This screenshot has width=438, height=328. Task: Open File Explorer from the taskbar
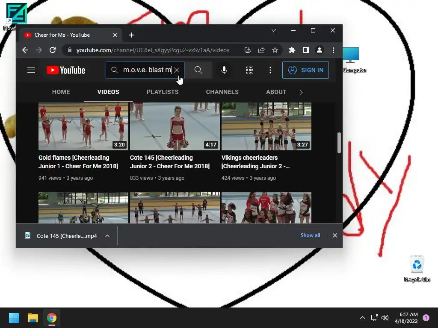tap(33, 318)
